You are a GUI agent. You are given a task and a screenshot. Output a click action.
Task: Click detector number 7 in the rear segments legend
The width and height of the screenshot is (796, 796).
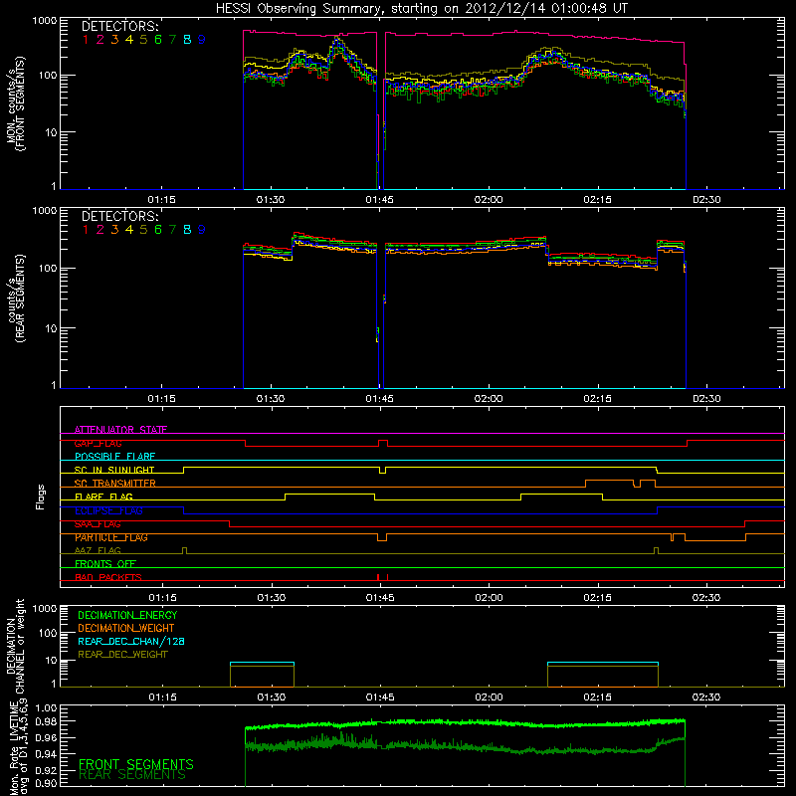172,230
